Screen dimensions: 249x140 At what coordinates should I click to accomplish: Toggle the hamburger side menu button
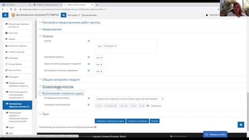(5, 15)
